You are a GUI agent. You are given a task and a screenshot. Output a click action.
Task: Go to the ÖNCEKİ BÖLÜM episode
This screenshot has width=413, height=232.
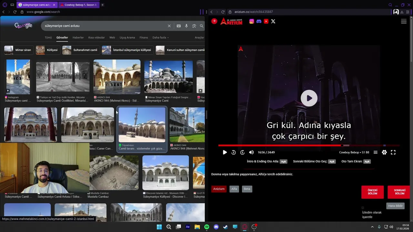[373, 192]
